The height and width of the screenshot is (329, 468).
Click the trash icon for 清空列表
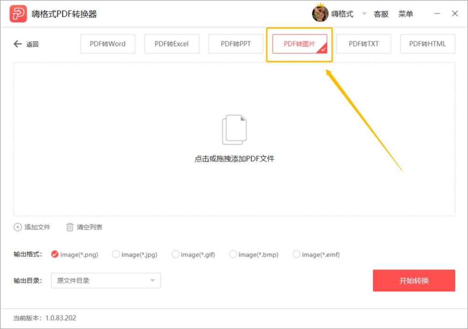[x=69, y=227]
